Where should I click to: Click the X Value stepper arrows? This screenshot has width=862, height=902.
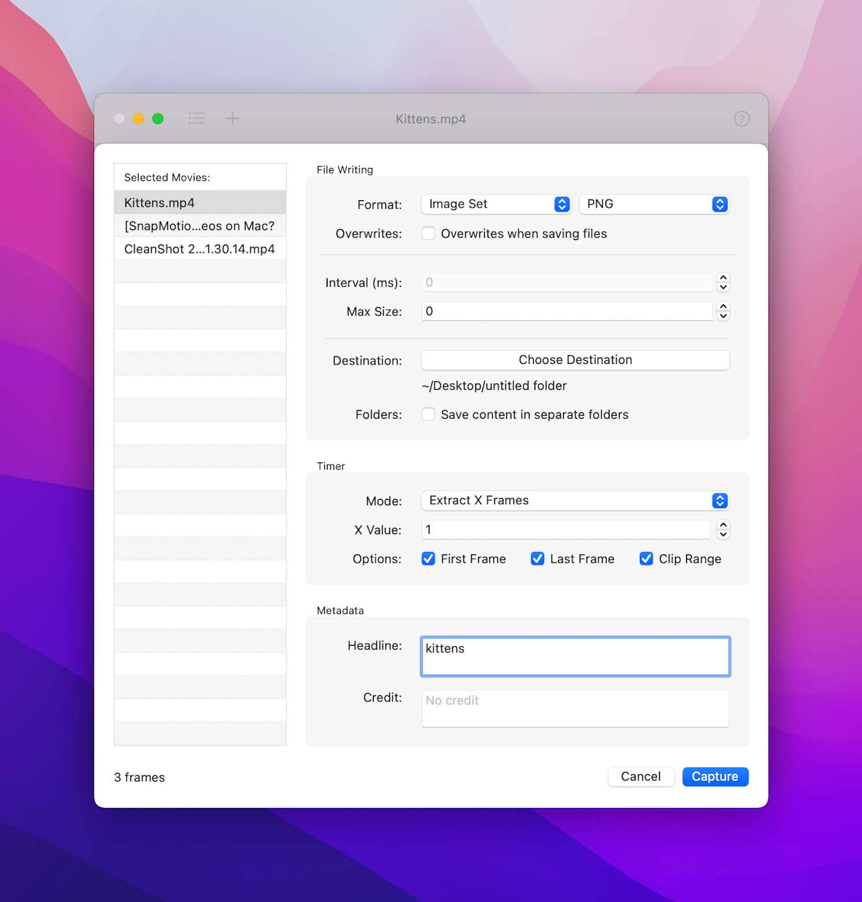tap(723, 529)
